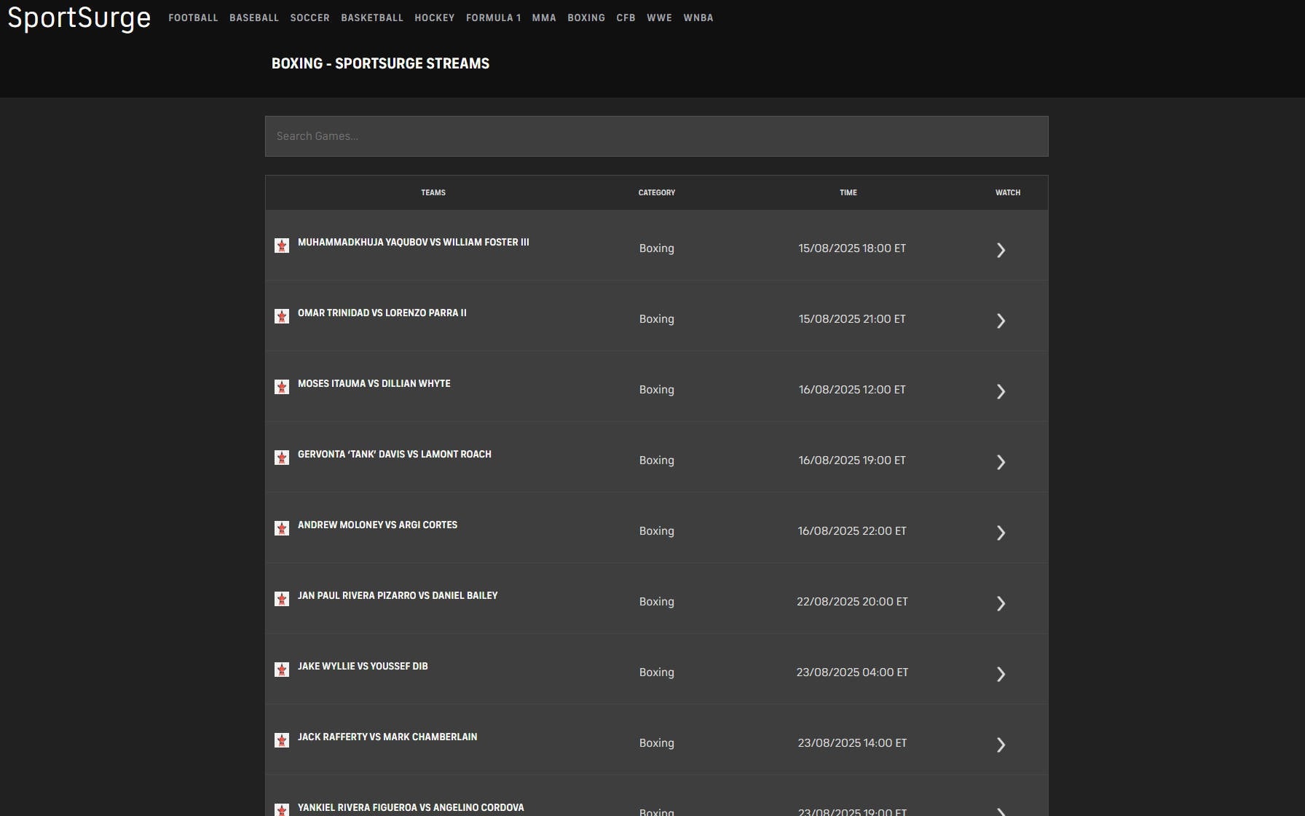This screenshot has width=1305, height=816.
Task: Open watch chevron for Itauma vs Whyte
Action: pyautogui.click(x=1001, y=391)
